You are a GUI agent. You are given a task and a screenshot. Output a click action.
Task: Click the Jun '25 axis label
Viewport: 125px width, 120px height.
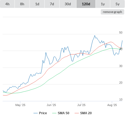pos(51,105)
